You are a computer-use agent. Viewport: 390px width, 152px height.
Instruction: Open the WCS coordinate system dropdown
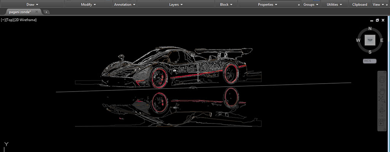click(369, 61)
